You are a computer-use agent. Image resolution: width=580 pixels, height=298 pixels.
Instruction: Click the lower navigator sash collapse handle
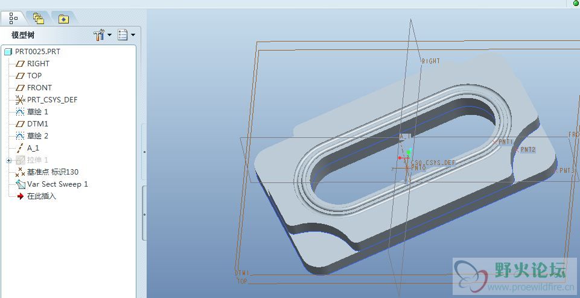pos(144,214)
